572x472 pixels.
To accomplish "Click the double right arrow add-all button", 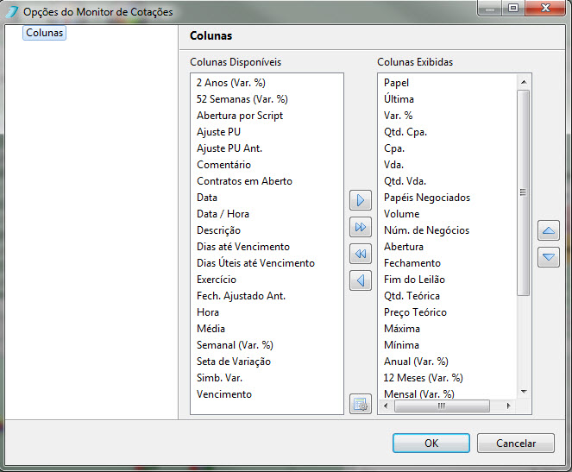I will click(361, 227).
